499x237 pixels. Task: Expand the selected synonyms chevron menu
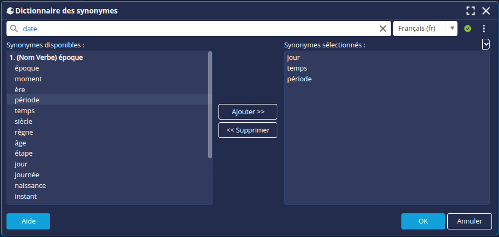coord(486,44)
